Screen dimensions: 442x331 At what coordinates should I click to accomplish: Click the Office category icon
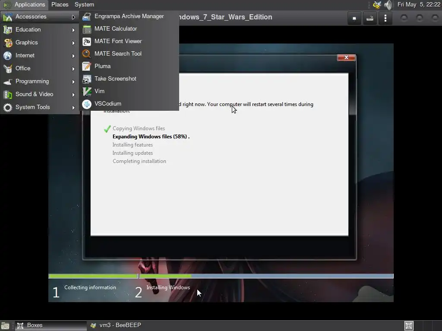8,69
